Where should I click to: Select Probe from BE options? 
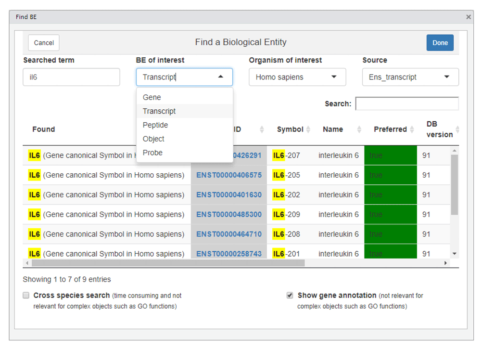point(152,153)
